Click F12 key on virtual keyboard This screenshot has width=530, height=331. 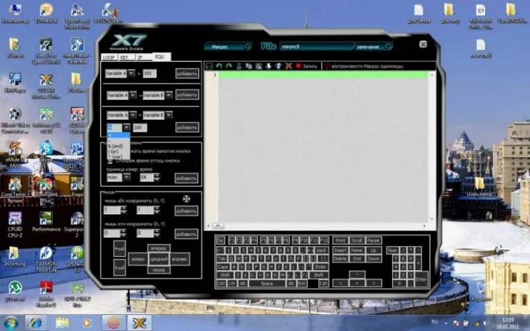pos(324,240)
